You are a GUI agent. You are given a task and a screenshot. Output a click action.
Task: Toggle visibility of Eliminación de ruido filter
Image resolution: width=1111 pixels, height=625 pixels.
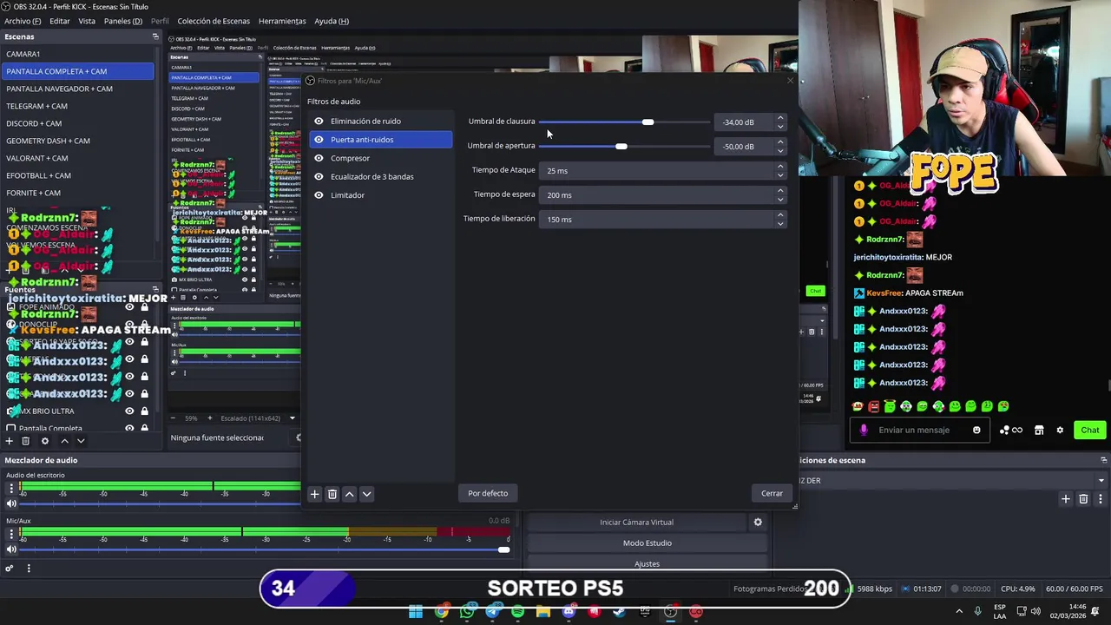coord(319,122)
